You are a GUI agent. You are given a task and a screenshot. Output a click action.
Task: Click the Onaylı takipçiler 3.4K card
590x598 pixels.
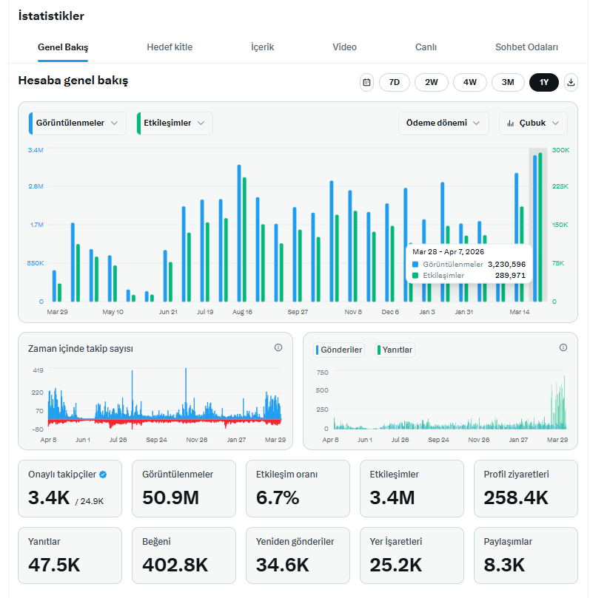click(70, 489)
